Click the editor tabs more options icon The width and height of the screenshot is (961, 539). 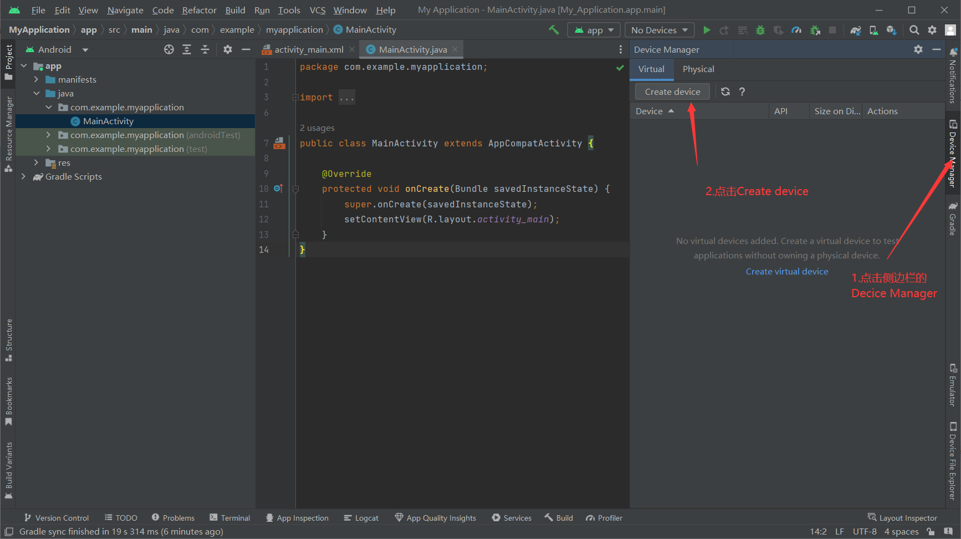(x=620, y=49)
